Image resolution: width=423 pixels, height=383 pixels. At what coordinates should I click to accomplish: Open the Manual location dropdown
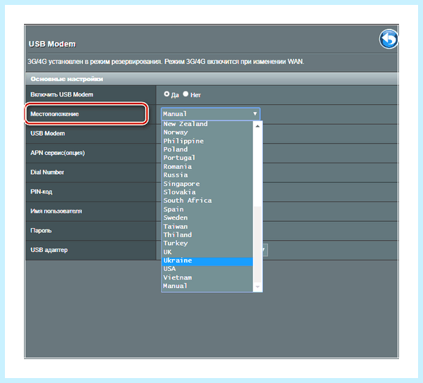(x=210, y=114)
